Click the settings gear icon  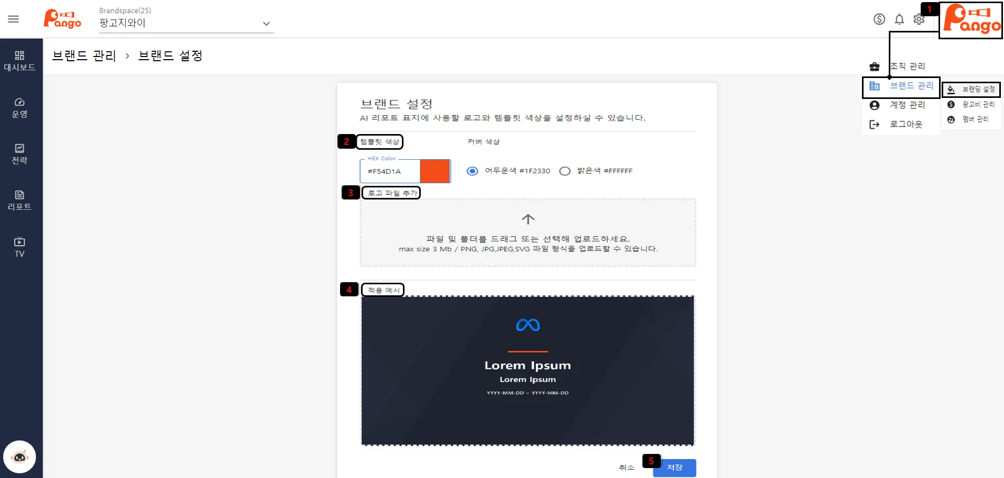pos(919,19)
